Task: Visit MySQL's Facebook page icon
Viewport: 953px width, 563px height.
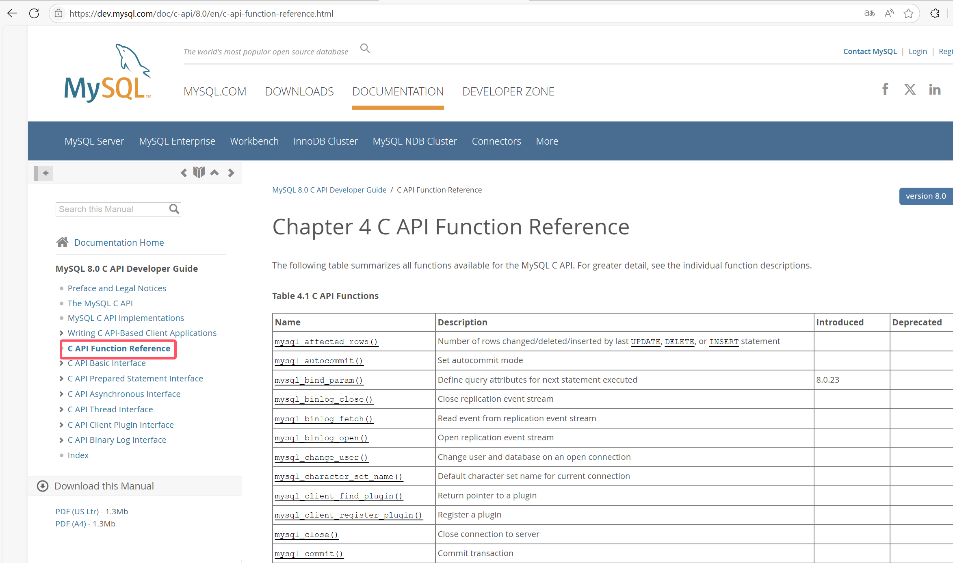Action: pos(885,89)
